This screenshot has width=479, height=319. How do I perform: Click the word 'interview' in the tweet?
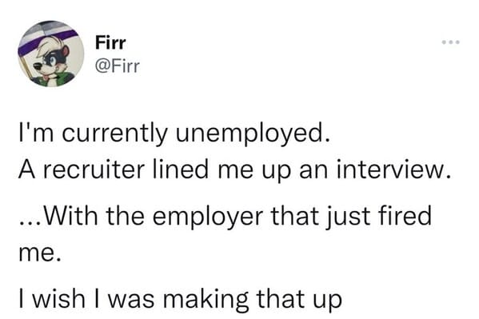393,169
